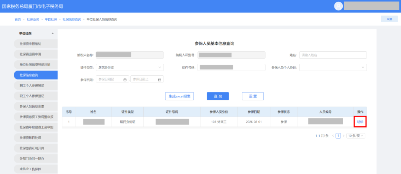Go to 社保信息查询 in the breadcrumb
Image resolution: width=401 pixels, height=174 pixels.
[72, 19]
